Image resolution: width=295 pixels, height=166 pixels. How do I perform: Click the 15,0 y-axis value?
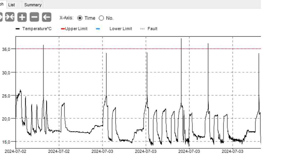click(6, 142)
